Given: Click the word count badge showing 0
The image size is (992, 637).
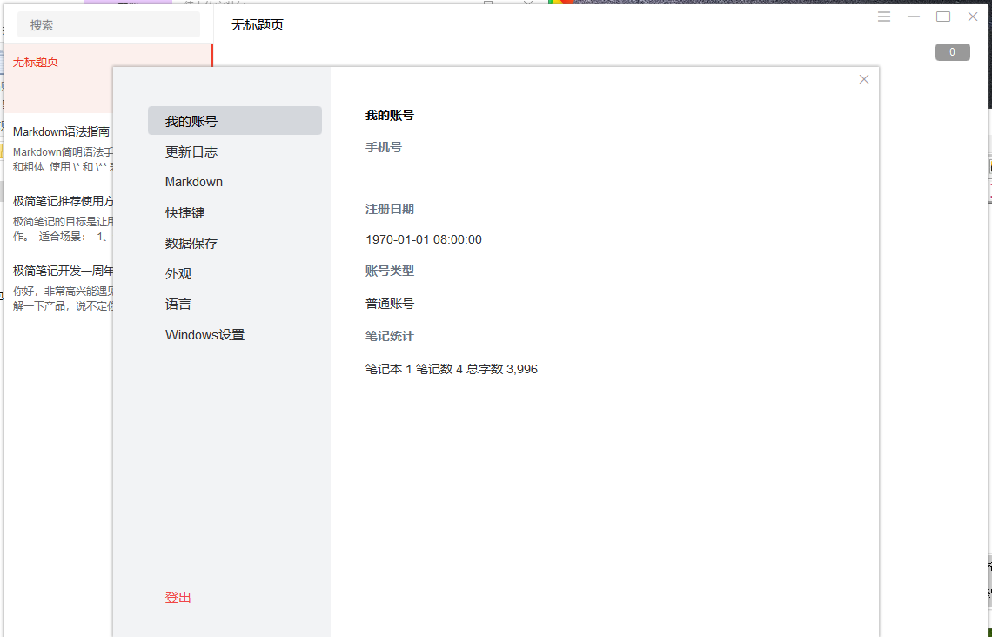Looking at the screenshot, I should 952,51.
